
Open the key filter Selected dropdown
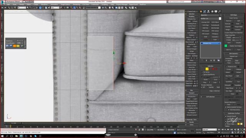click(209, 130)
